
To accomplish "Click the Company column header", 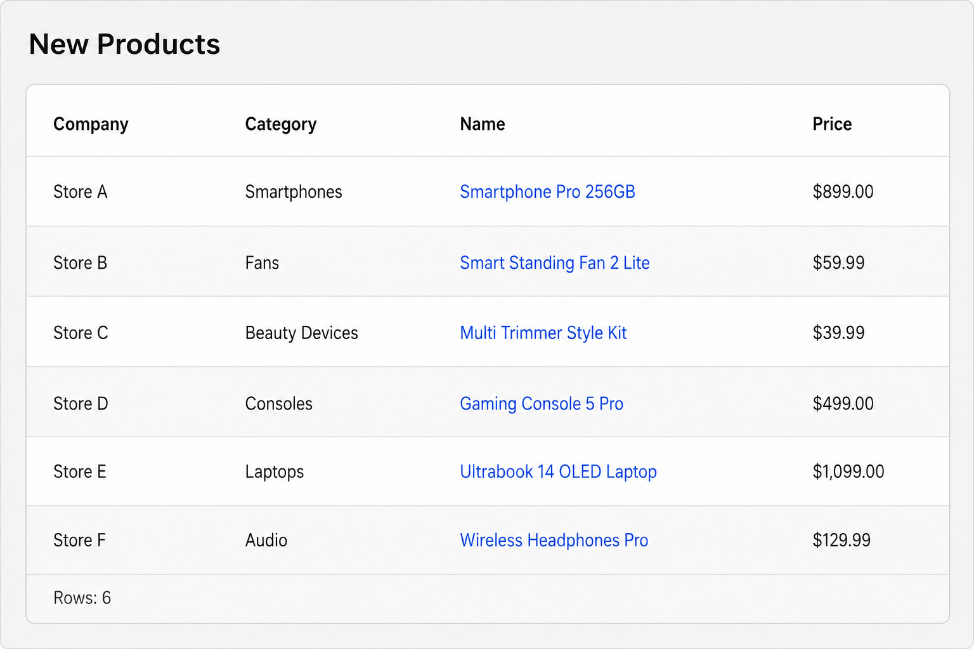I will click(91, 124).
